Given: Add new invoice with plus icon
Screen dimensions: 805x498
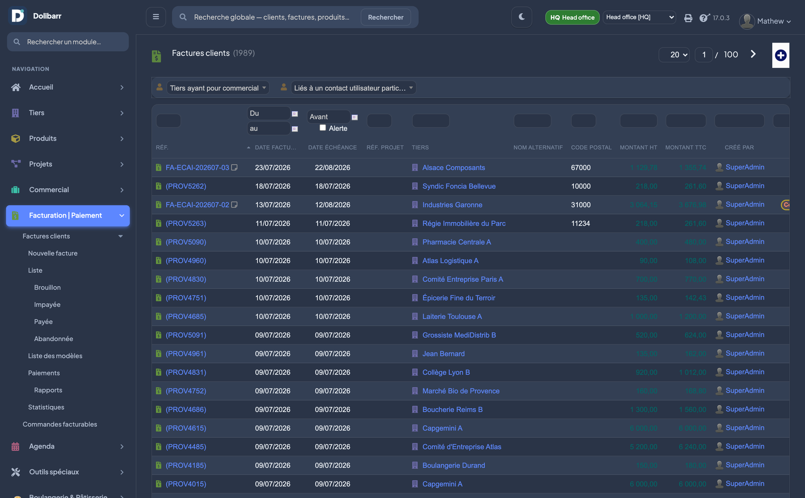Looking at the screenshot, I should pos(780,55).
